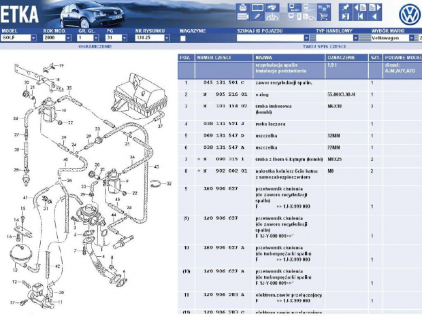This screenshot has height=318, width=422.
Task: Click the ETKA logo
Action: [x=19, y=14]
